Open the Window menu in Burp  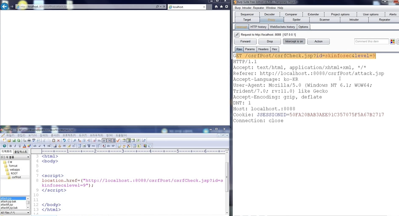tap(271, 8)
